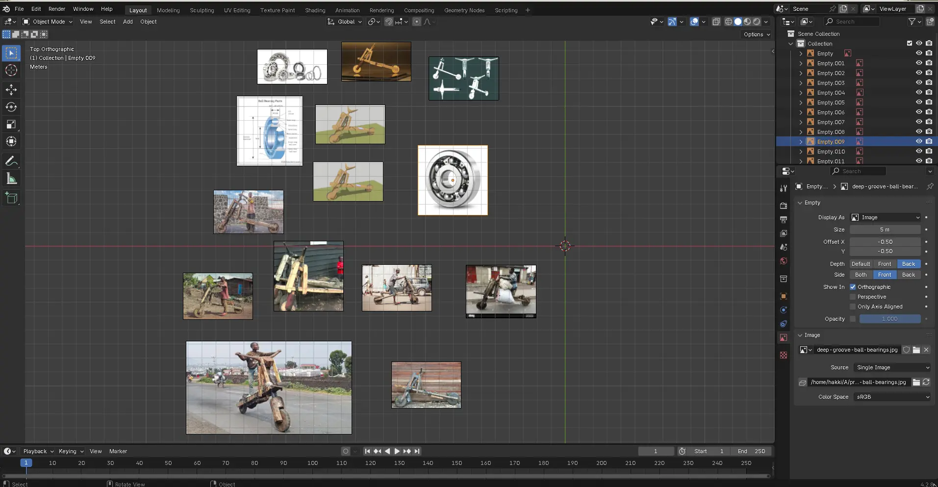Select the Cursor tool in the viewport toolbar

pos(11,71)
